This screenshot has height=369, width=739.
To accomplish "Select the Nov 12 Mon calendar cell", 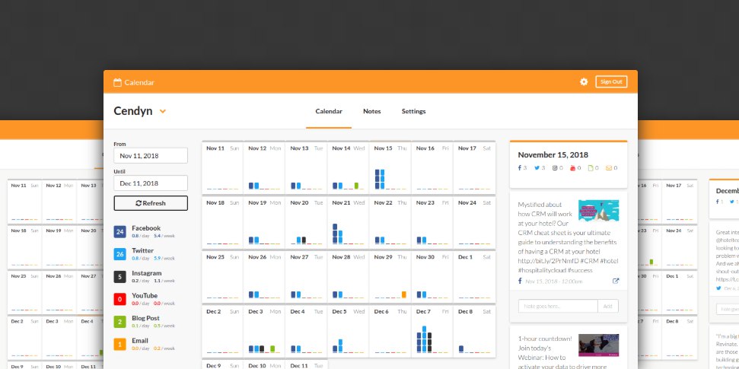I will (x=264, y=167).
